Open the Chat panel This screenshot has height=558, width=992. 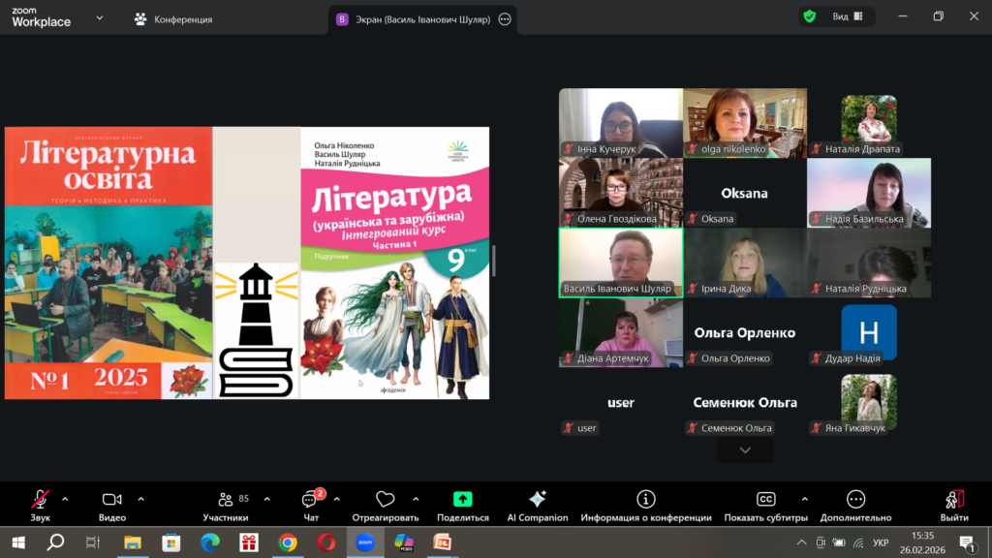click(310, 505)
